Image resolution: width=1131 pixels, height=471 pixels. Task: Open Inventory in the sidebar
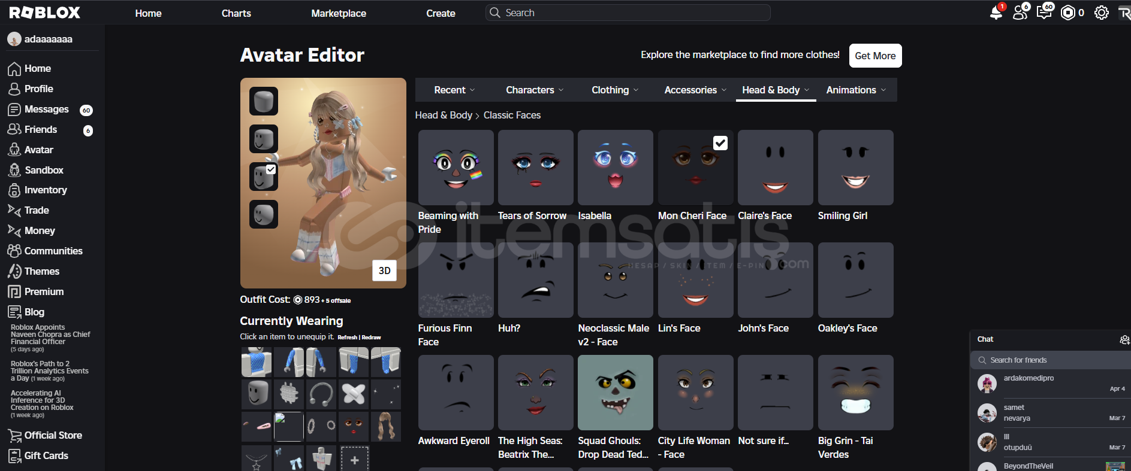[38, 190]
